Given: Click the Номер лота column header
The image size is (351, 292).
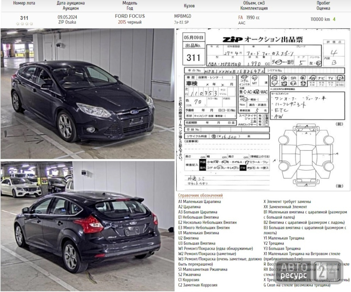Looking at the screenshot, I should tap(24, 3).
